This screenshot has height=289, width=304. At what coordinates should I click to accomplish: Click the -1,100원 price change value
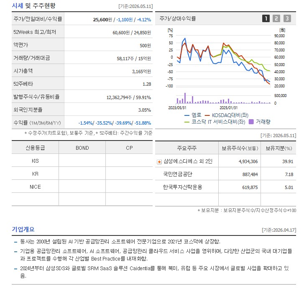tap(125, 20)
